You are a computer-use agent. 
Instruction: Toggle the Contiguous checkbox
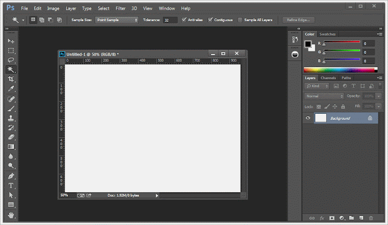210,20
